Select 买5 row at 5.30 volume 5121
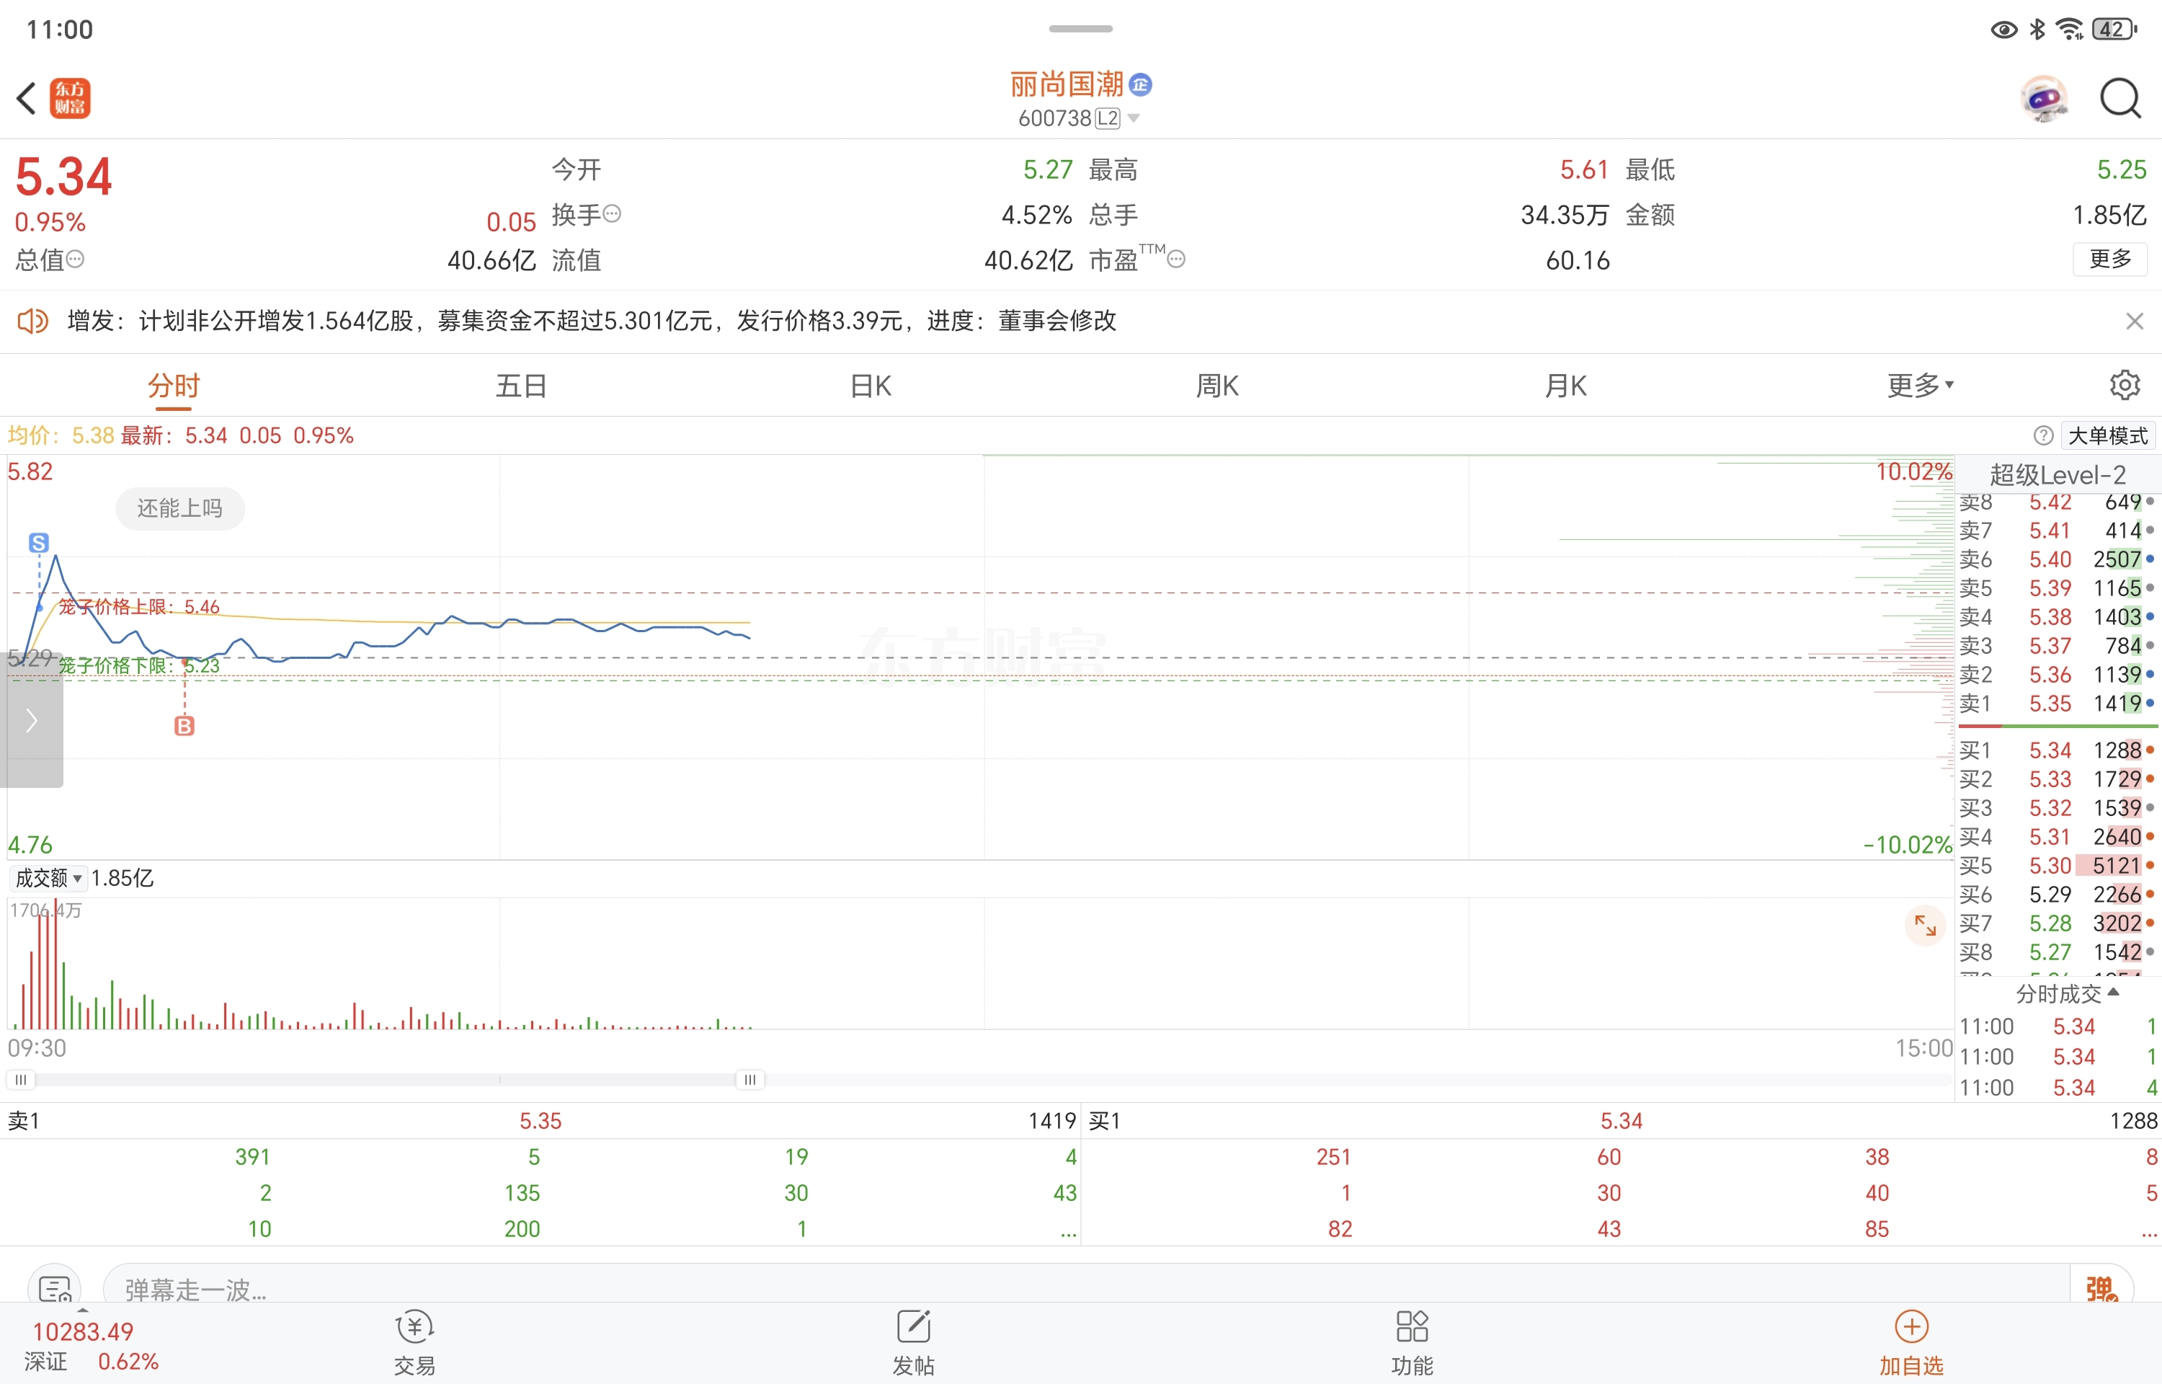 (2057, 866)
